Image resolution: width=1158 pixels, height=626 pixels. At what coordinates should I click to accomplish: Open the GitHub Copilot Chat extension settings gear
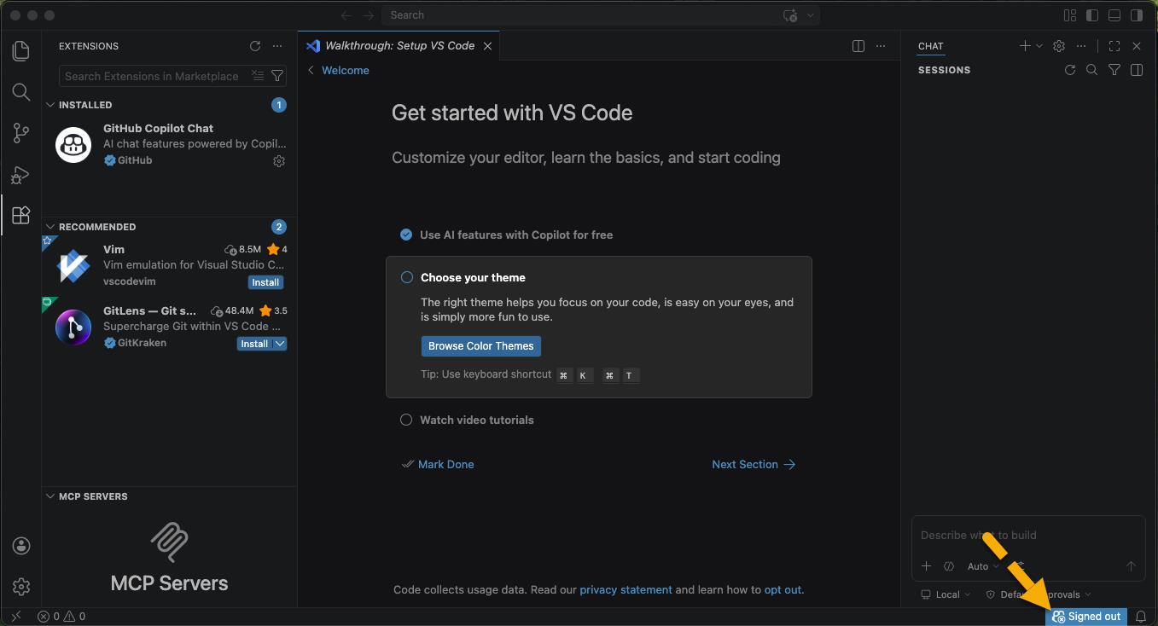click(x=278, y=160)
